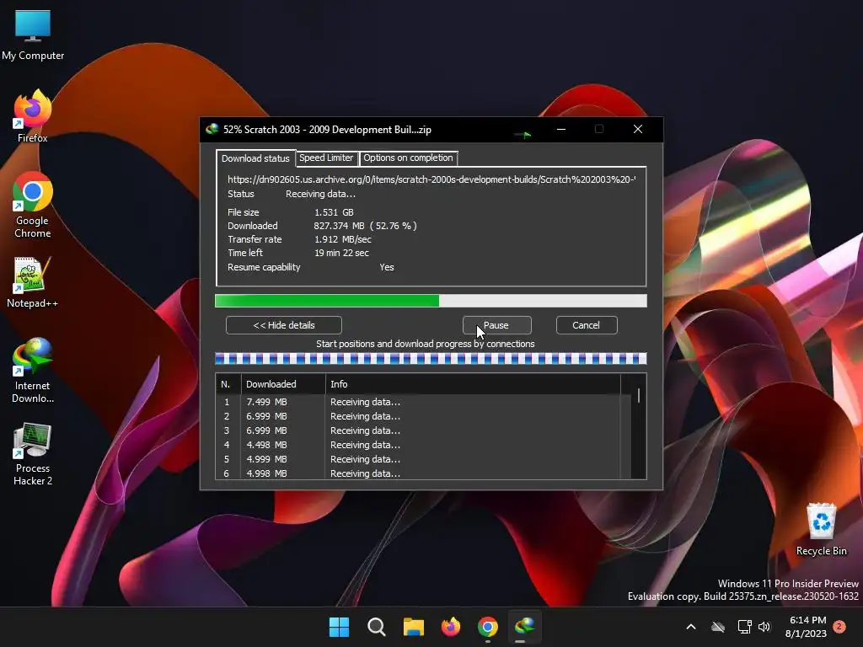This screenshot has height=647, width=863.
Task: Click the green IDM tray arrow in the title bar
Action: tap(523, 134)
